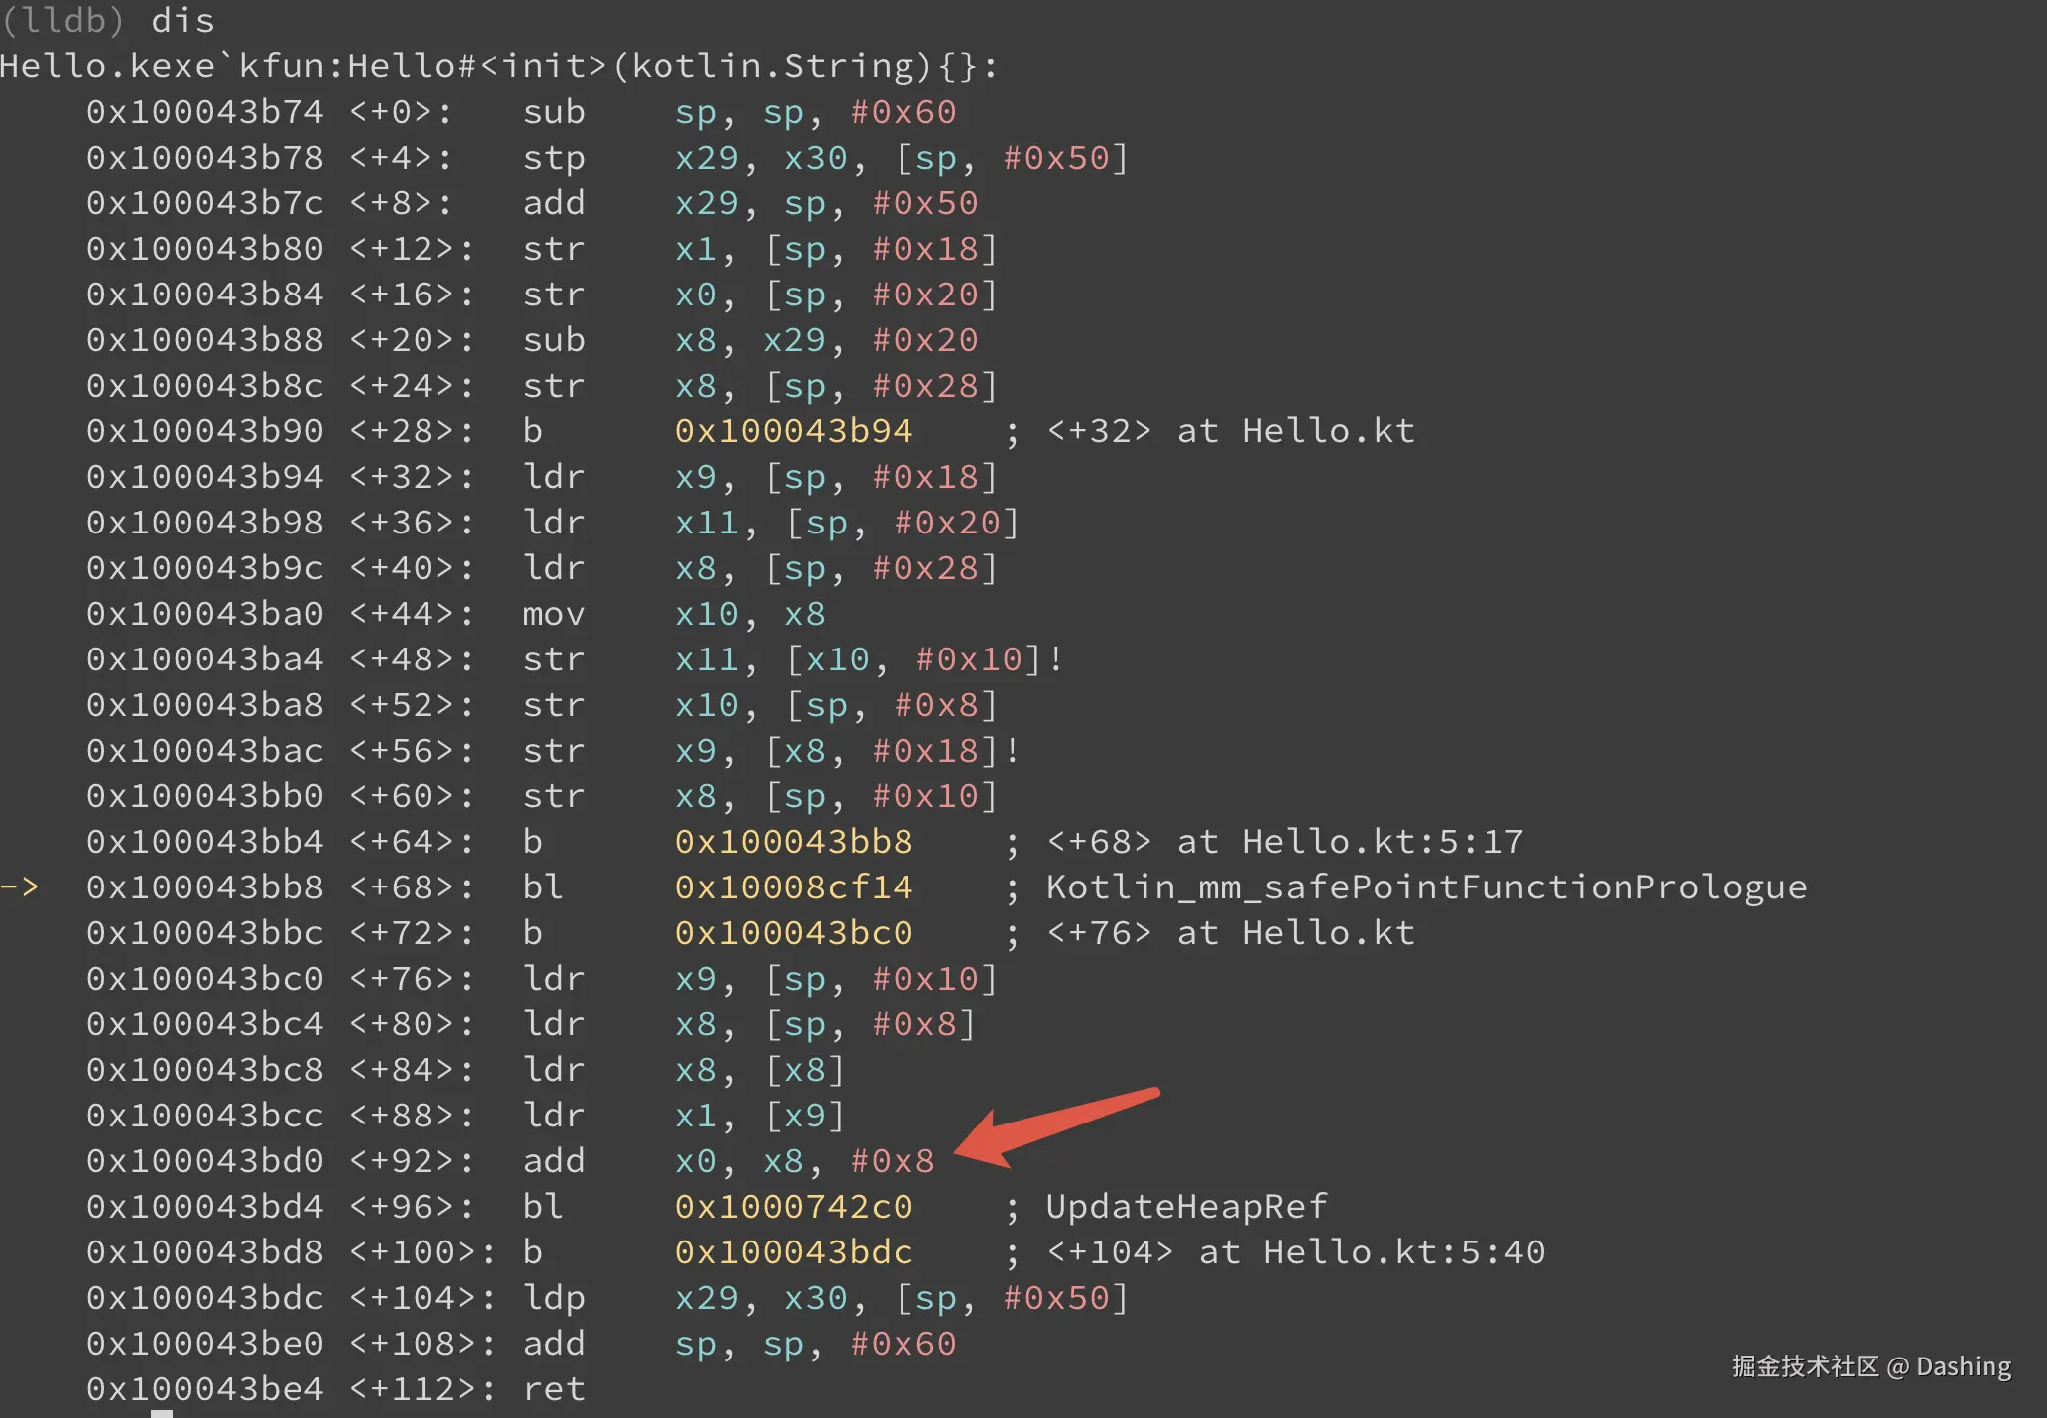Click branch target address 0x10008cf14

[x=793, y=886]
